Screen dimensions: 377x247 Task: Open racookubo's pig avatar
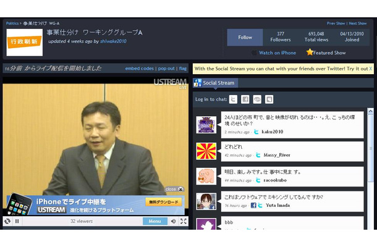(206, 177)
